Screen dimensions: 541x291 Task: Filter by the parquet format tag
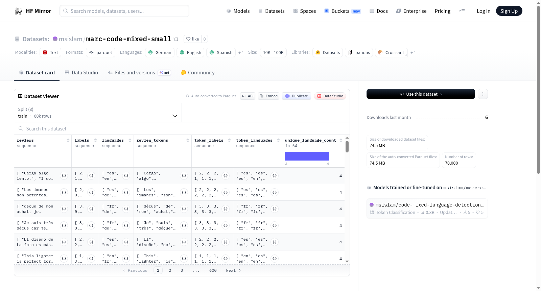(x=100, y=52)
